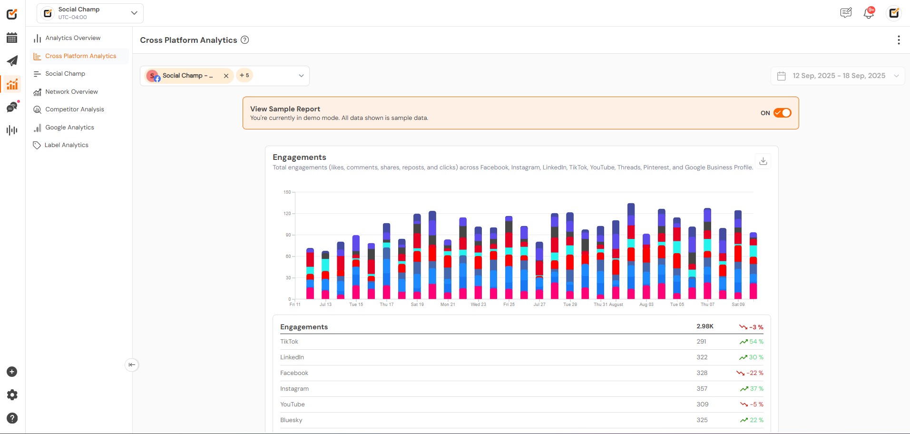Click the profile avatar in header

pyautogui.click(x=894, y=13)
